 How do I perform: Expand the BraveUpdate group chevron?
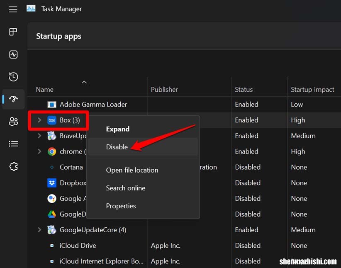(x=40, y=136)
